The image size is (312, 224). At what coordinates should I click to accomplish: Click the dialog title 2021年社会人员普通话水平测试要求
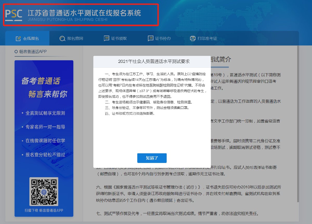click(x=152, y=62)
